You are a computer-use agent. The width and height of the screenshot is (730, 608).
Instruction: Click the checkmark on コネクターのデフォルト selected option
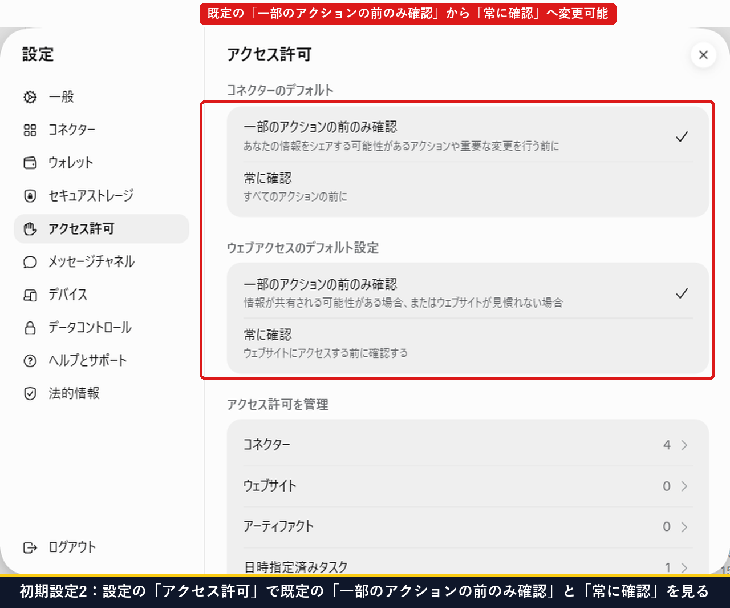(682, 136)
